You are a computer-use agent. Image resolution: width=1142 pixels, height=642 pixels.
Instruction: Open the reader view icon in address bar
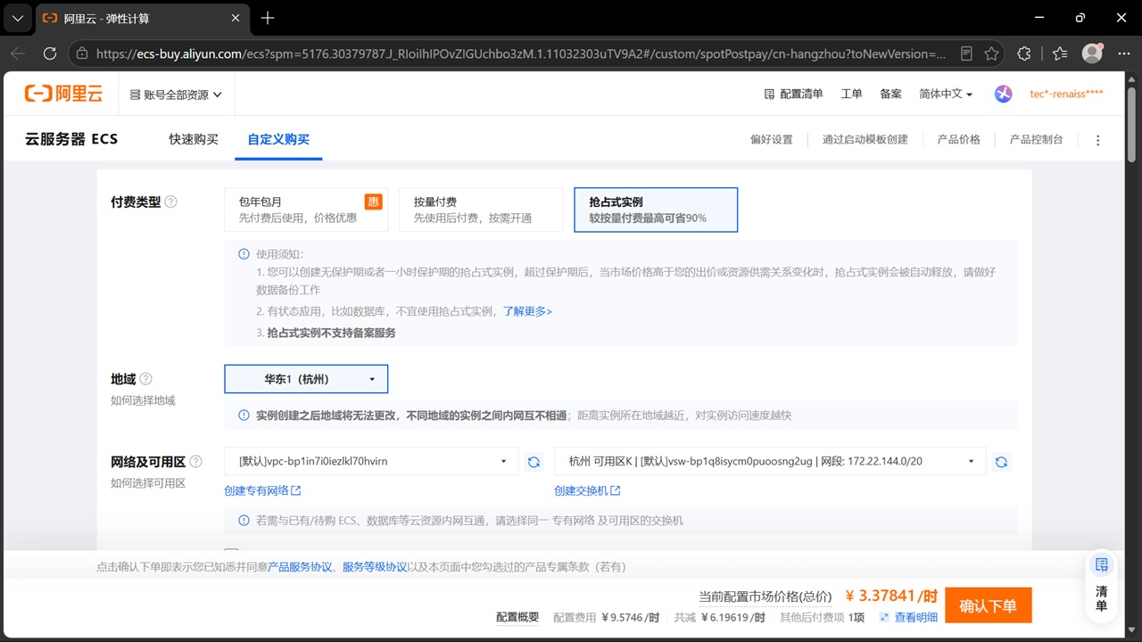click(x=966, y=53)
